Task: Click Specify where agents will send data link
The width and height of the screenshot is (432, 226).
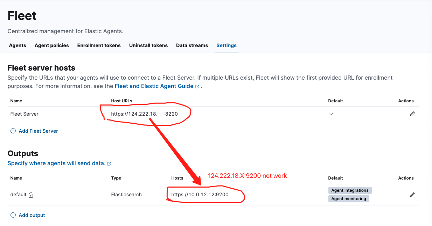Action: [x=56, y=163]
